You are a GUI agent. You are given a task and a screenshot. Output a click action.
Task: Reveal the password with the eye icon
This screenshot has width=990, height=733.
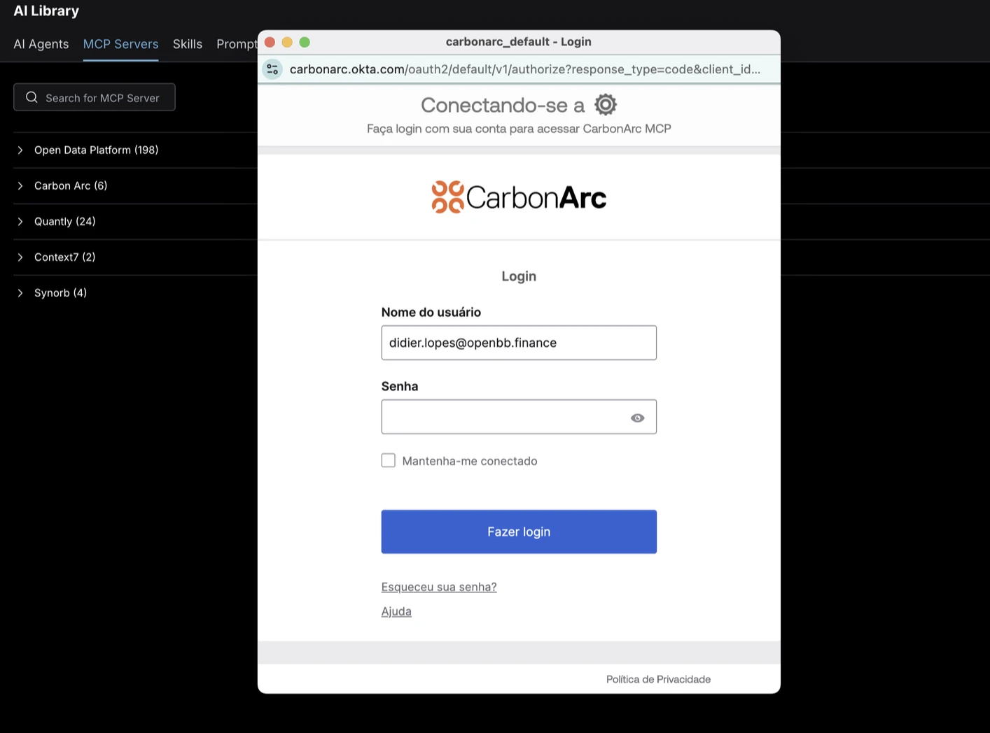pyautogui.click(x=637, y=418)
